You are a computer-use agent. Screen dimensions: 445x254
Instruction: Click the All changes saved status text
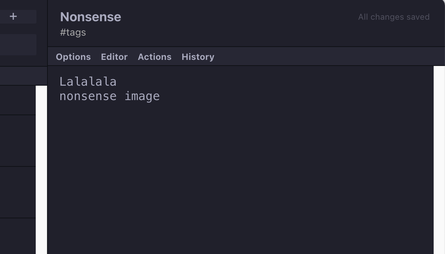[x=394, y=17]
